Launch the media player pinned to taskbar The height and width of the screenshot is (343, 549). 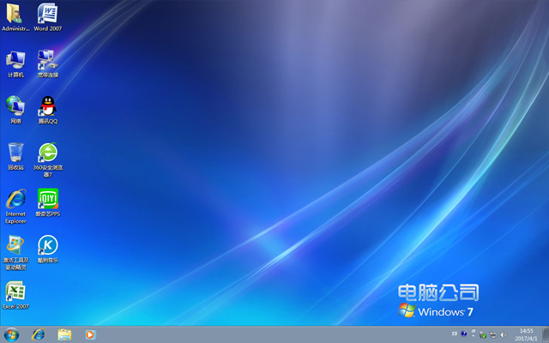tap(90, 334)
